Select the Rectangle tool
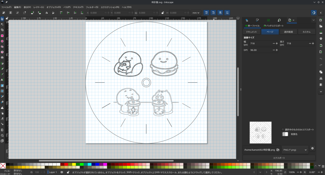Viewport: 325px width, 175px height. pos(2,36)
